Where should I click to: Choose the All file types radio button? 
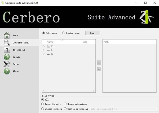tap(43, 100)
